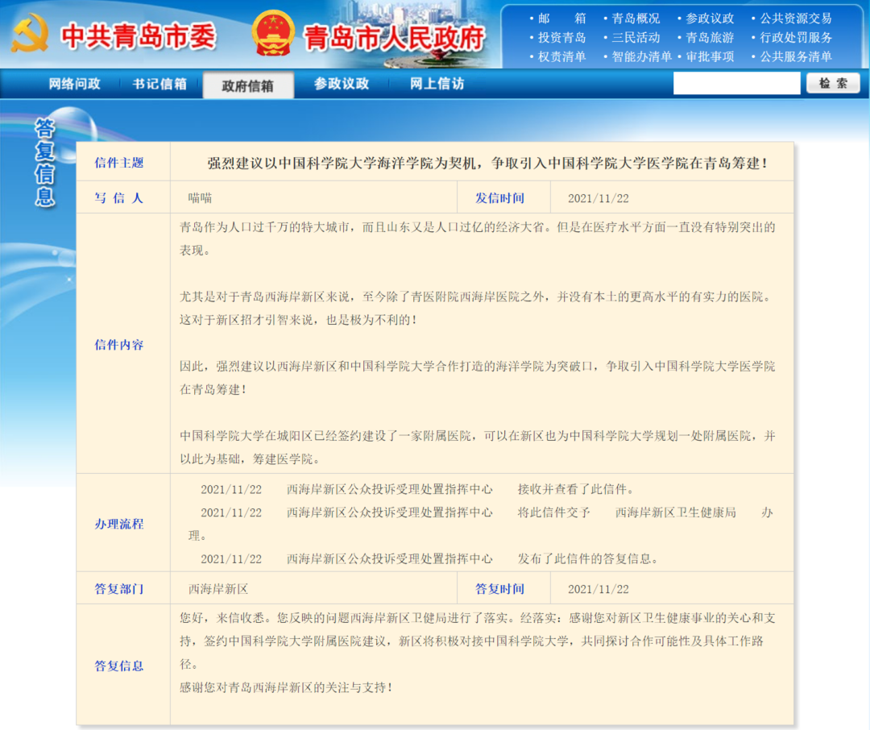Go to the 网上信访 tab

pyautogui.click(x=437, y=84)
